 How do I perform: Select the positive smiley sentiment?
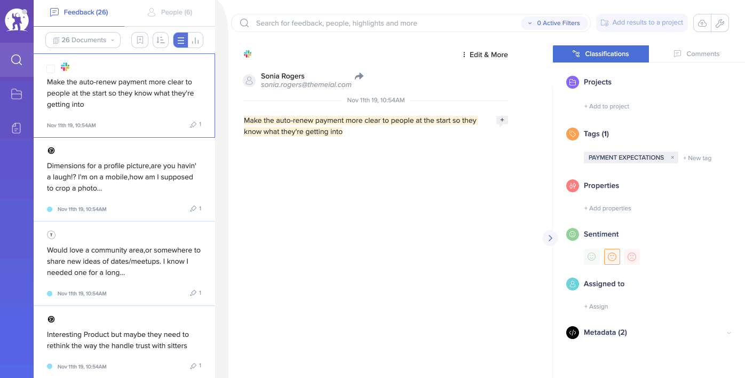(591, 257)
